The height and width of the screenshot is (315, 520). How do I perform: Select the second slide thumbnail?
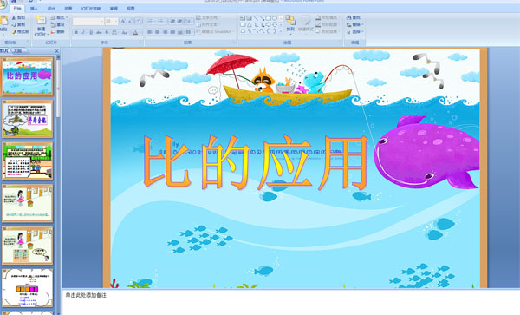[x=28, y=119]
